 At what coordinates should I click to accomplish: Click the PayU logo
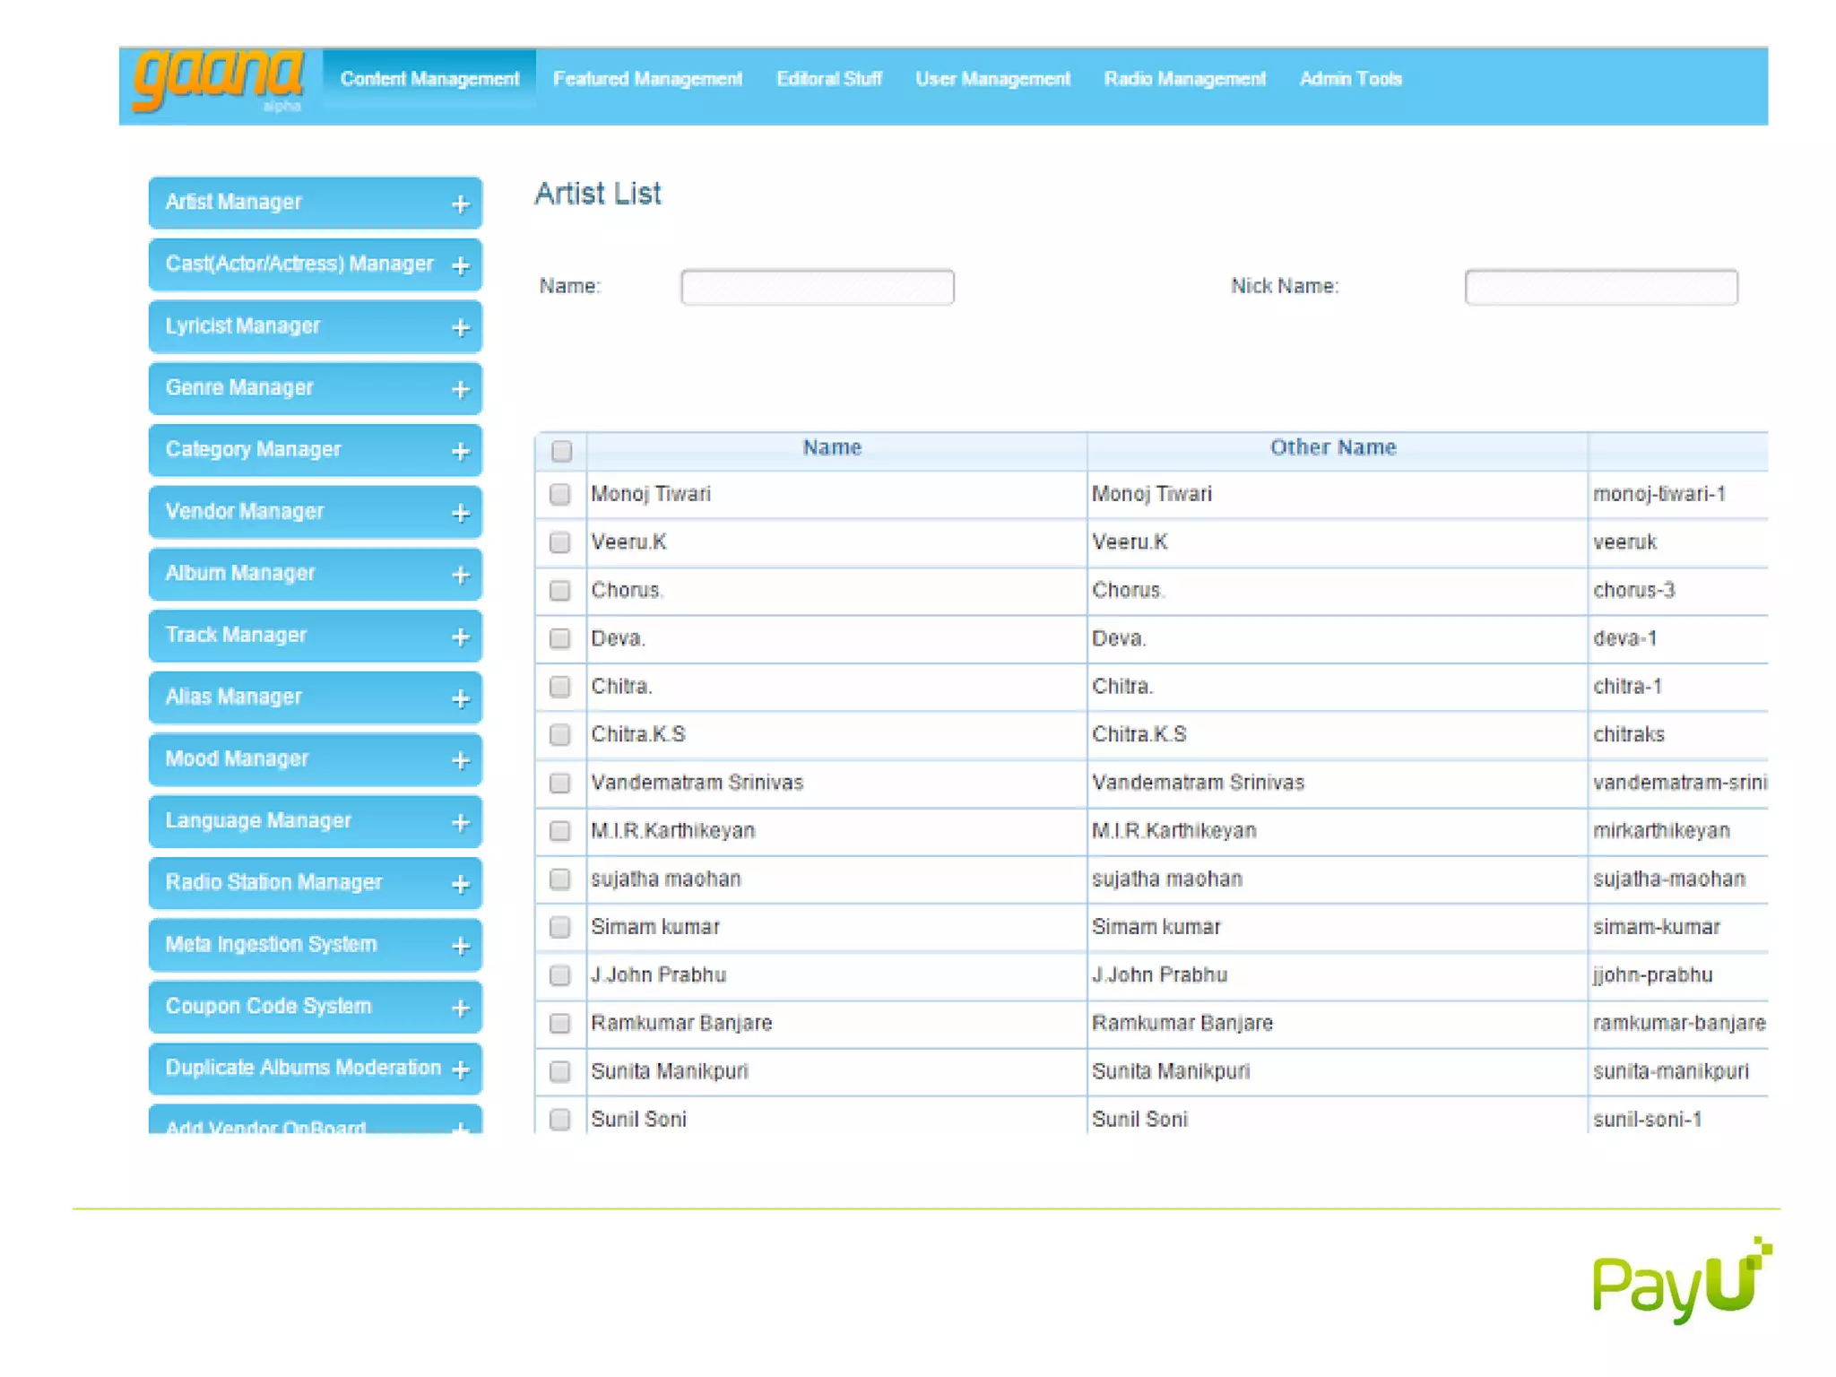(1681, 1282)
